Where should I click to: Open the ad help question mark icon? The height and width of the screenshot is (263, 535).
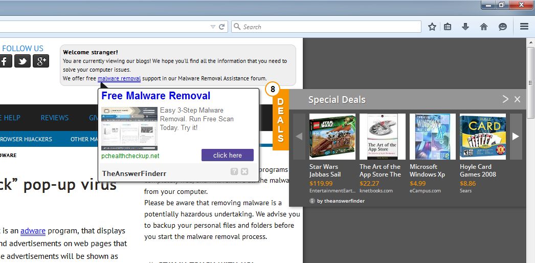(x=234, y=171)
